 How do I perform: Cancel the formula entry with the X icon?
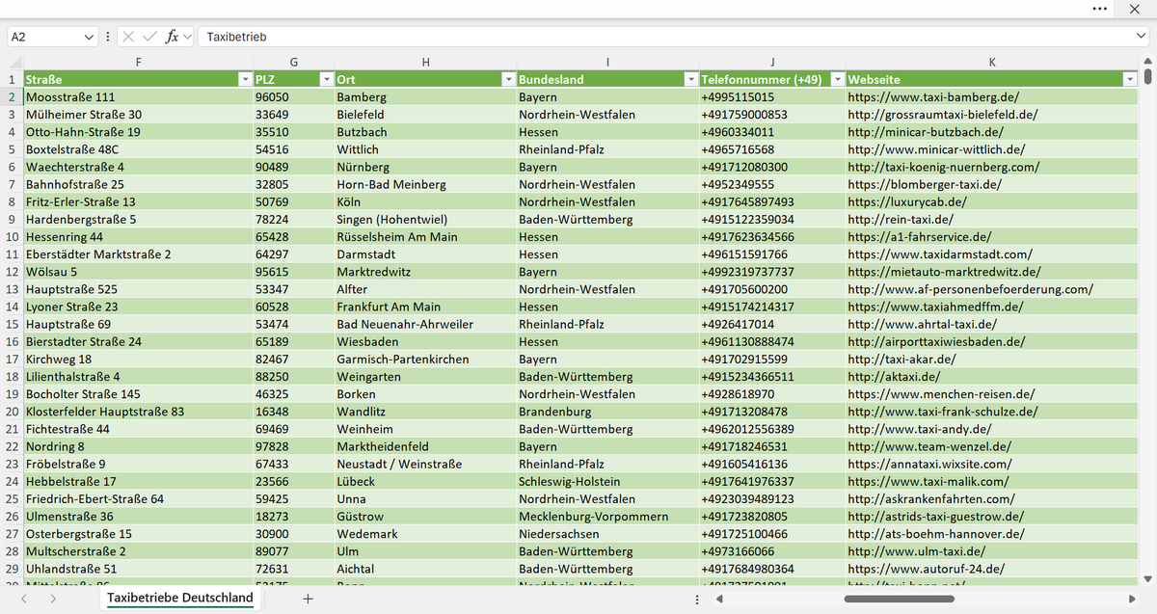tap(129, 37)
